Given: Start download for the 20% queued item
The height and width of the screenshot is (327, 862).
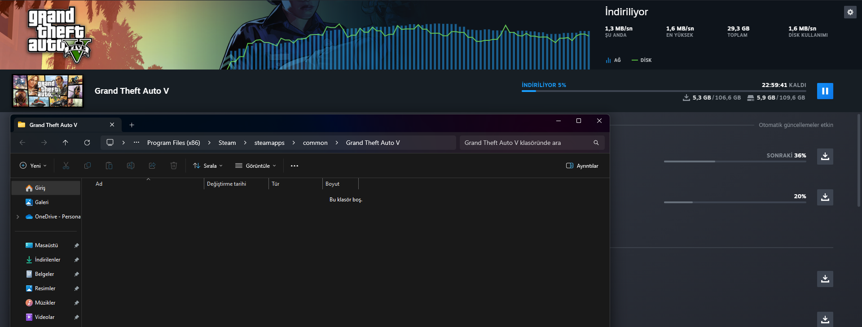Looking at the screenshot, I should pos(825,197).
